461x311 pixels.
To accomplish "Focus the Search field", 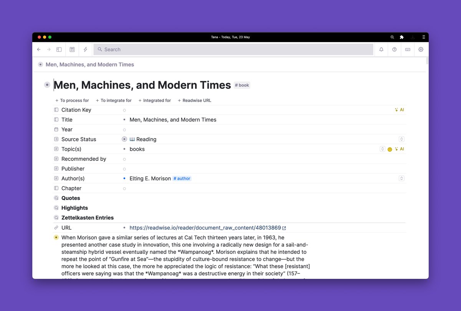I will pyautogui.click(x=233, y=49).
